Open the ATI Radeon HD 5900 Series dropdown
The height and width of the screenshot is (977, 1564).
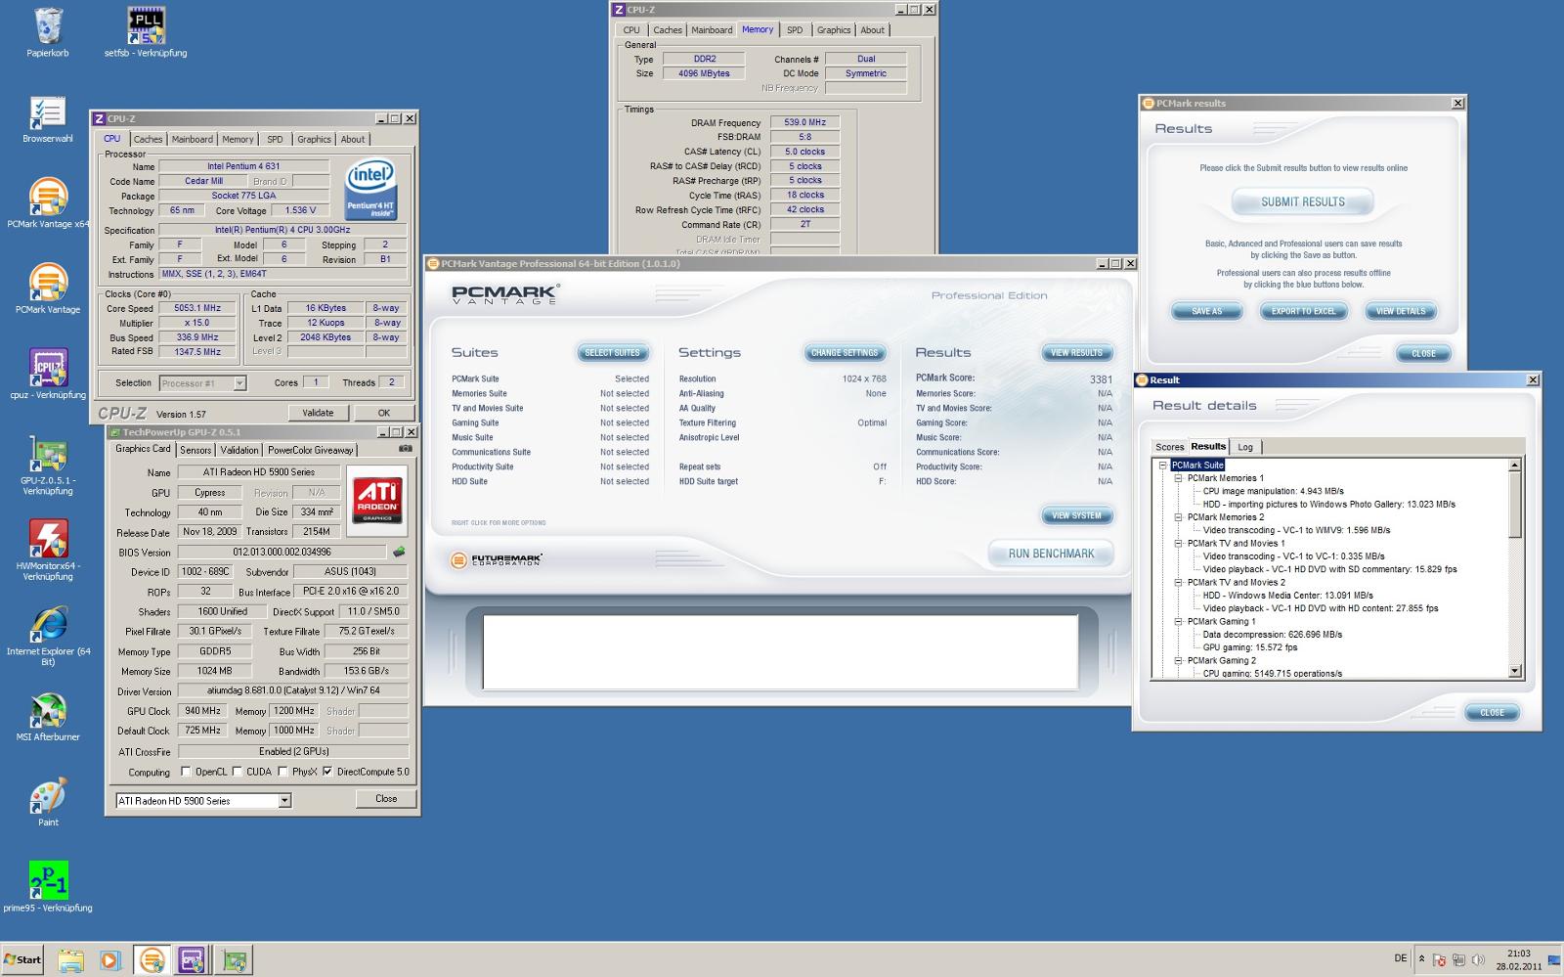[284, 801]
